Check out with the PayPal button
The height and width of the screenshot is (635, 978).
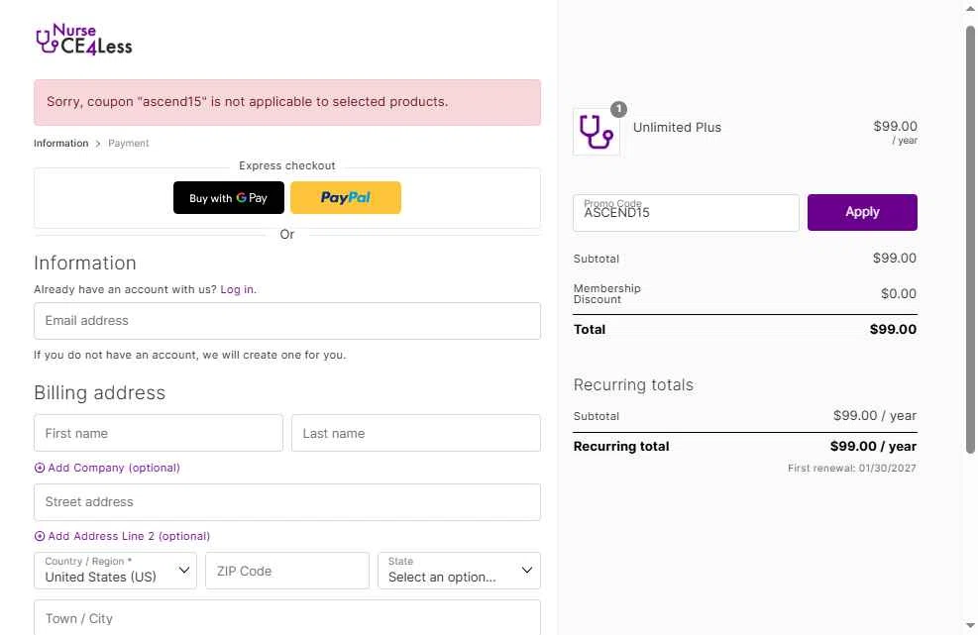(x=346, y=198)
